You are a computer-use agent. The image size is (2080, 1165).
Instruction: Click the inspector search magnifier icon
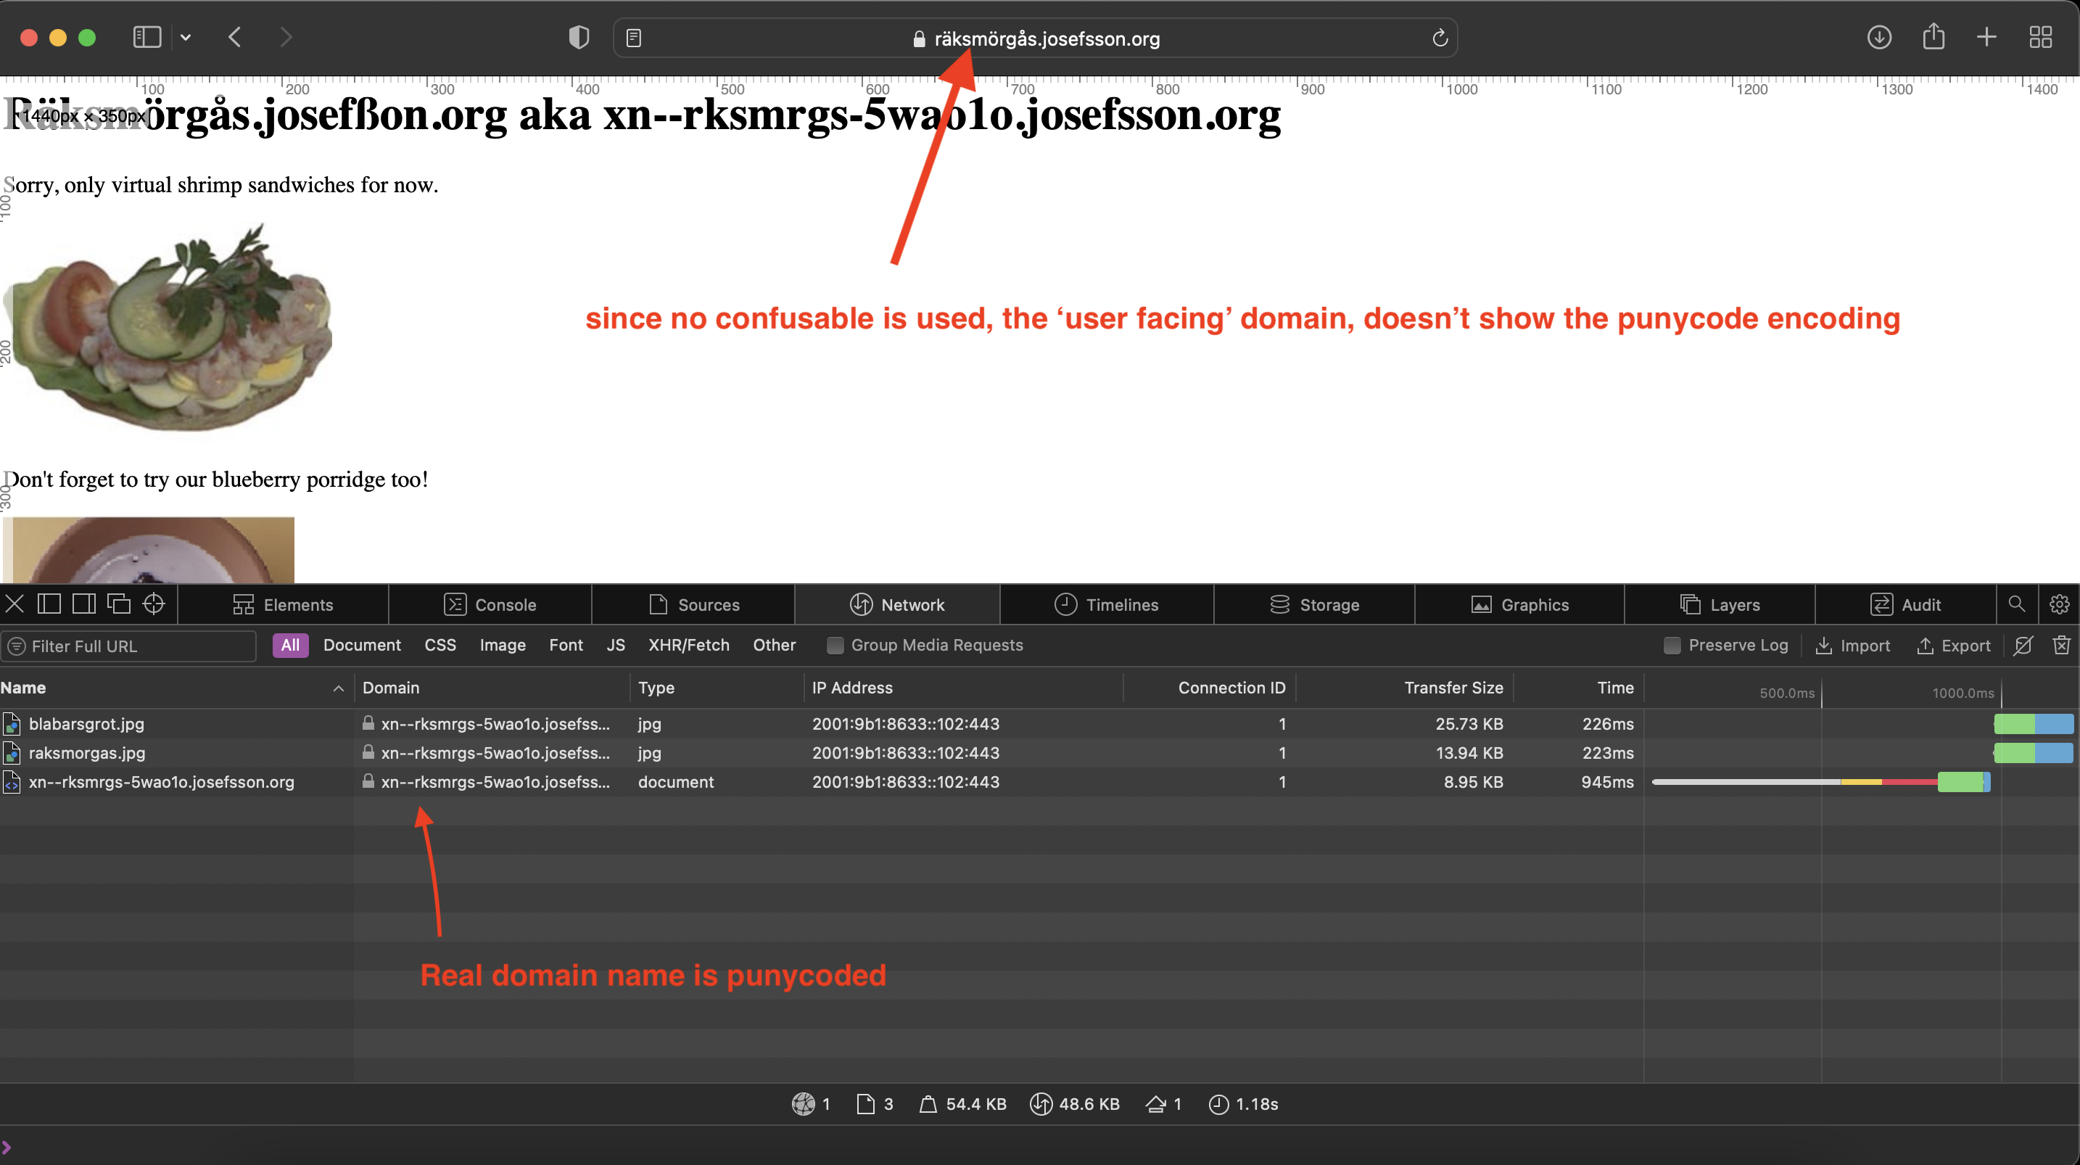[x=2016, y=604]
